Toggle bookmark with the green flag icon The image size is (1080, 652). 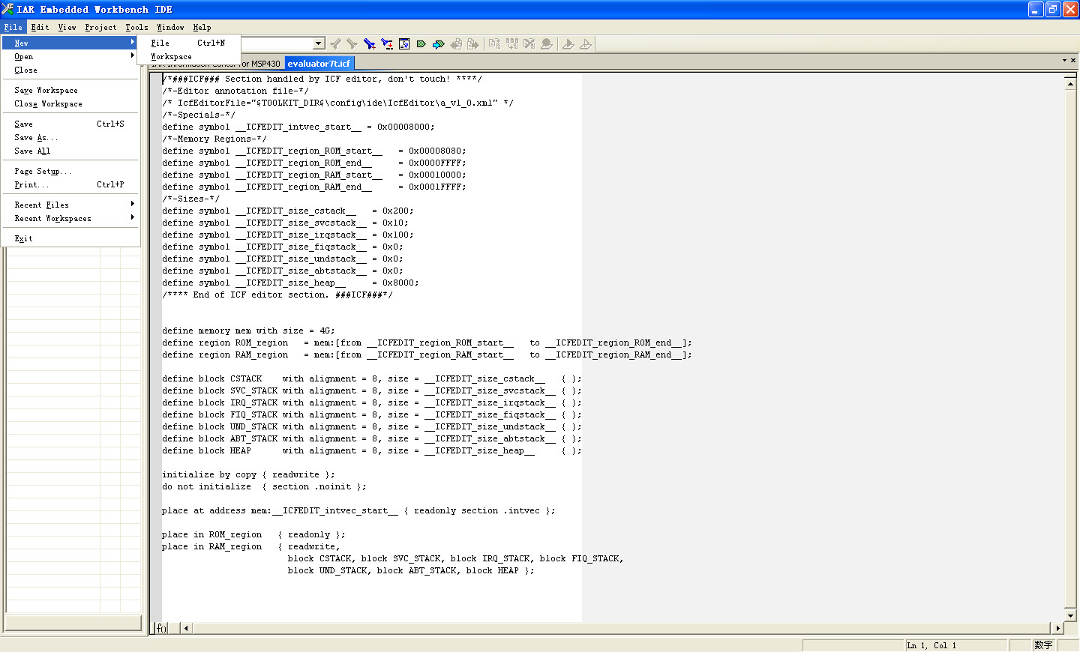(421, 44)
